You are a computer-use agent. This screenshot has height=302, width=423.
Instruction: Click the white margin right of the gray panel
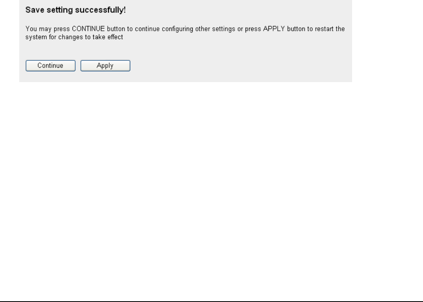pos(387,40)
